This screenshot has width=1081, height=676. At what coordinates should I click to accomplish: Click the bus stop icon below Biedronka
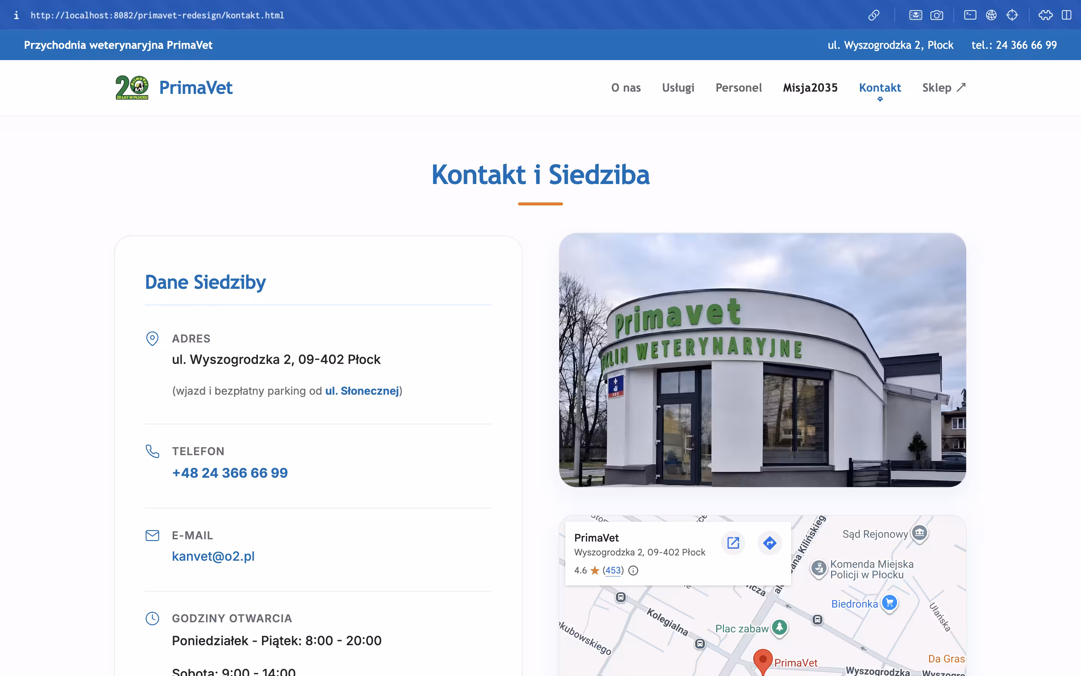tap(818, 620)
